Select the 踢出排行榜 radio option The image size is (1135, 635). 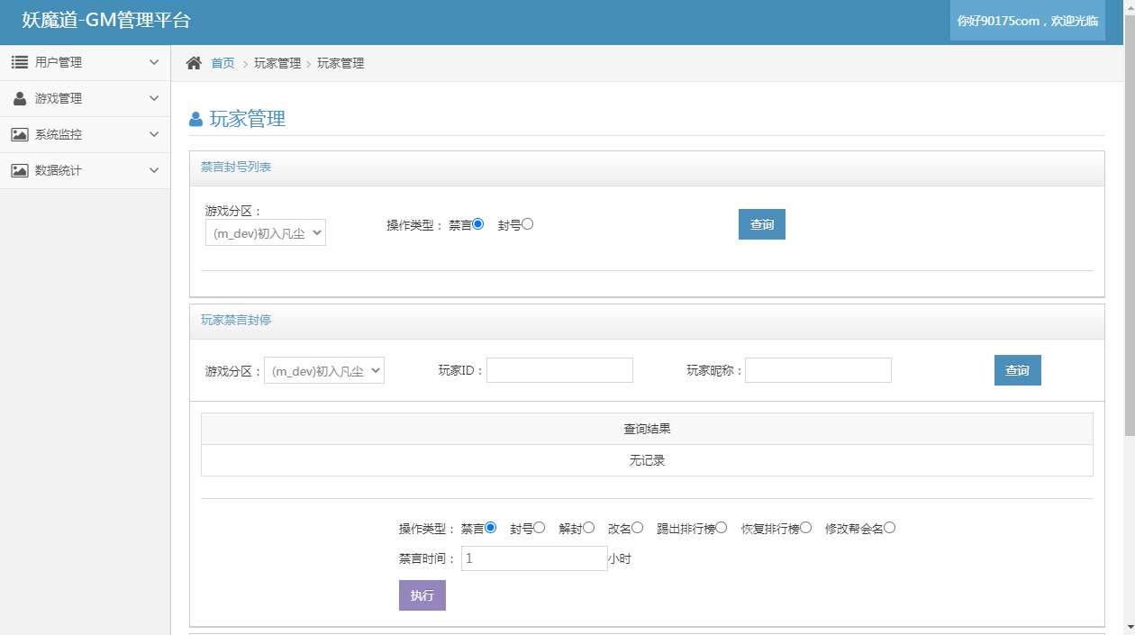[x=722, y=528]
